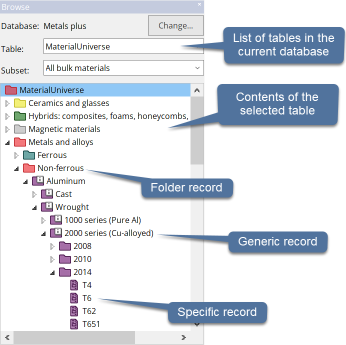This screenshot has height=345, width=346.
Task: Click the vertical scrollbar up arrow
Action: [197, 90]
